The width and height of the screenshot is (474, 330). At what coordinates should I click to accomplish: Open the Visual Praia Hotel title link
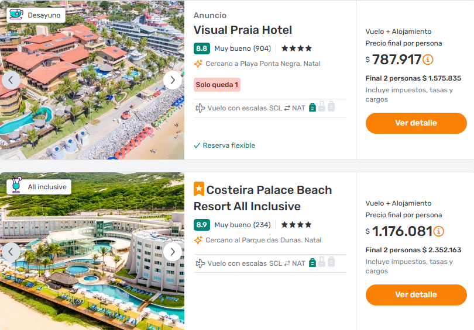tap(243, 30)
